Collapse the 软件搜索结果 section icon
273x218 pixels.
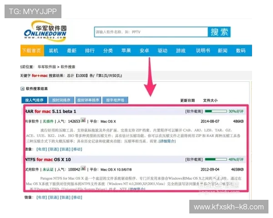[22, 89]
